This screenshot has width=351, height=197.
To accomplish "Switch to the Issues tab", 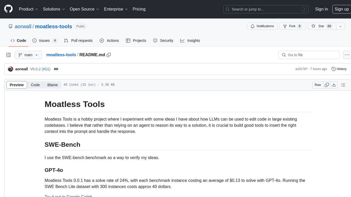I will [45, 40].
